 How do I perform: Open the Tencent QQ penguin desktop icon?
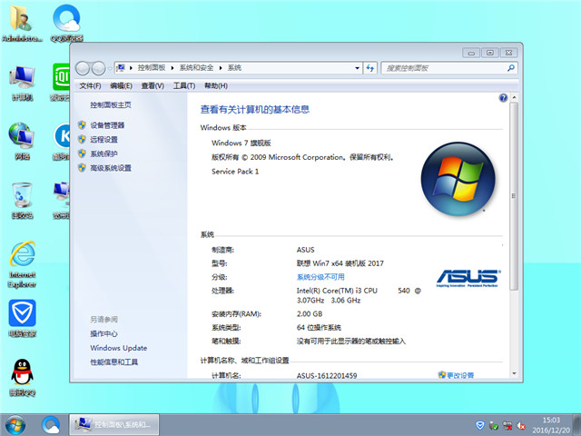(x=22, y=378)
